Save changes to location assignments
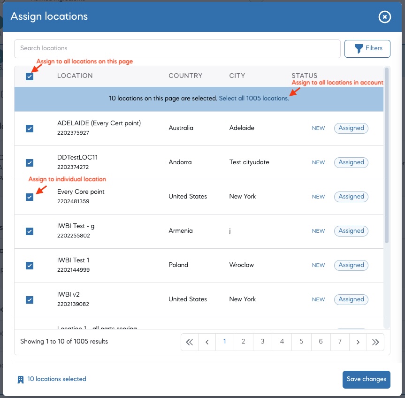The height and width of the screenshot is (398, 405). [366, 379]
